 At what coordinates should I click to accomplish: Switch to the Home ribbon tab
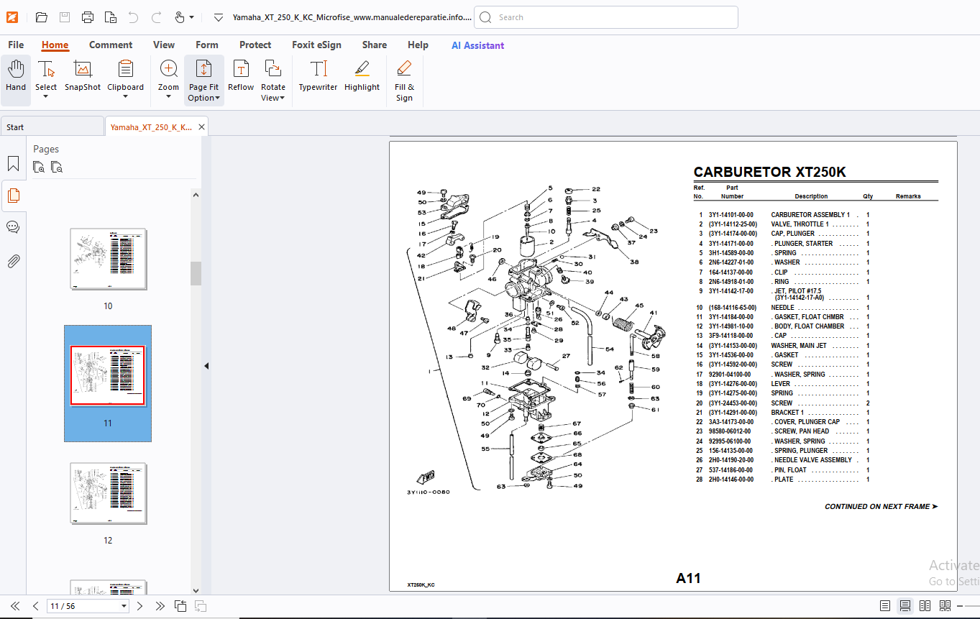pyautogui.click(x=55, y=45)
